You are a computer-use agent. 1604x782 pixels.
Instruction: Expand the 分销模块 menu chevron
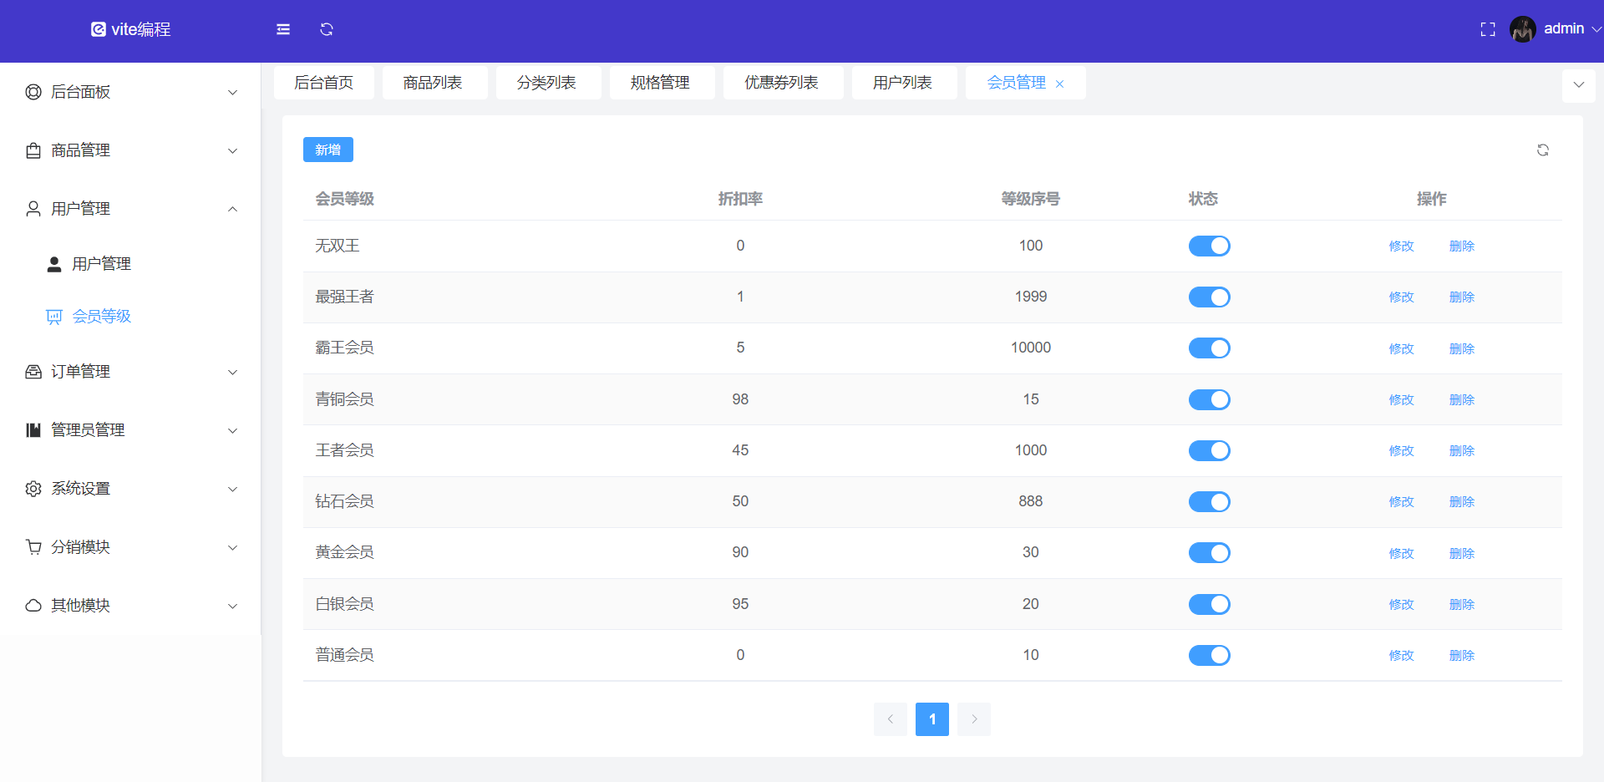point(233,548)
